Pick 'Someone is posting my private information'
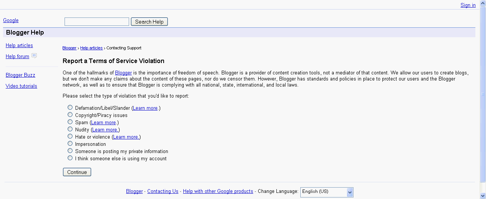The height and width of the screenshot is (199, 486). pyautogui.click(x=70, y=151)
